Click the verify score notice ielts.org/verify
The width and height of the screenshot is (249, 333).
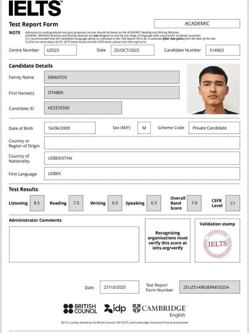tap(168, 241)
